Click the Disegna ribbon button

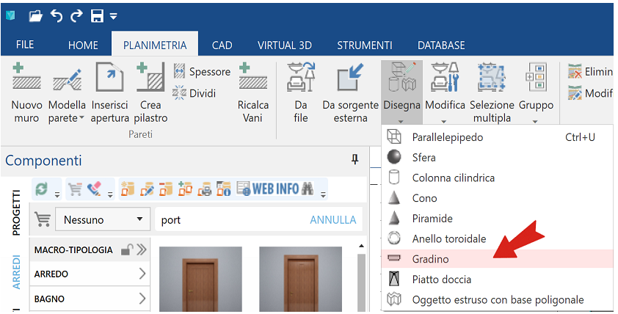tap(401, 93)
